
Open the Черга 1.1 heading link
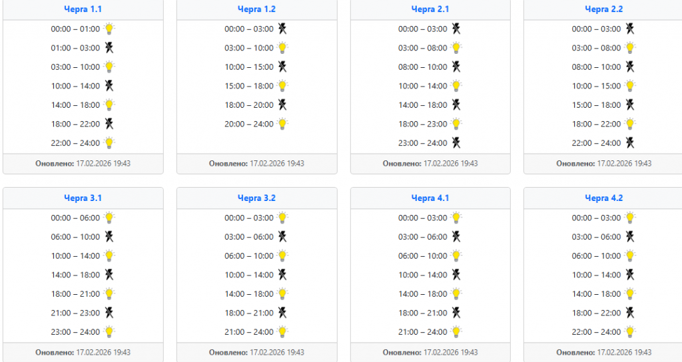[83, 9]
